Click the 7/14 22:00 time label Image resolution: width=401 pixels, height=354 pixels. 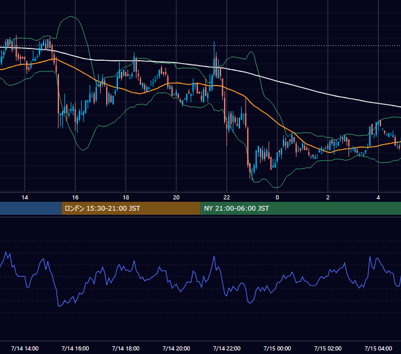coord(226,348)
